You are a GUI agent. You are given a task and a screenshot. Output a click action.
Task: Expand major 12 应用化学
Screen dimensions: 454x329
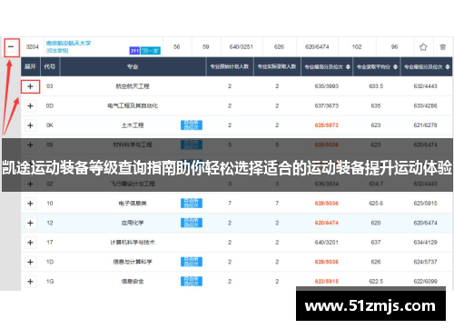click(30, 223)
